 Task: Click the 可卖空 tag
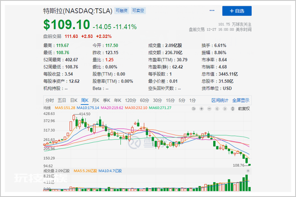point(138,11)
